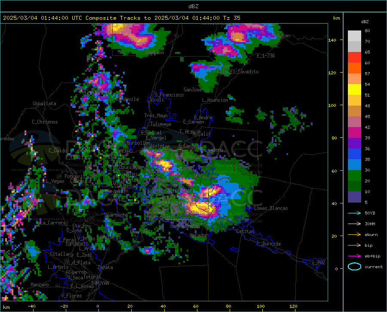Click the white 30HM arrow icon in legend

354,224
